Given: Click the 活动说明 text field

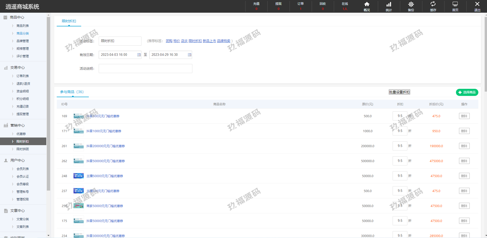Looking at the screenshot, I should pos(145,69).
